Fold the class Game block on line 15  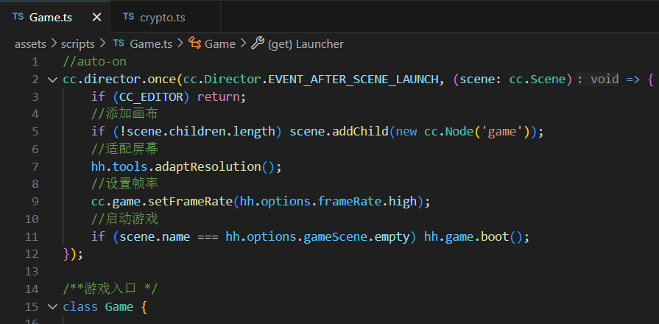point(52,306)
